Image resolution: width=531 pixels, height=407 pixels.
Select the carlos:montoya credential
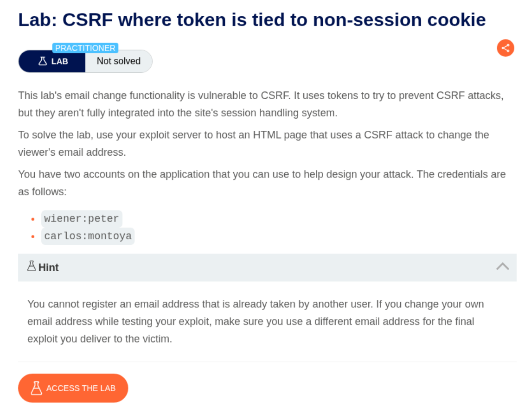coord(88,236)
